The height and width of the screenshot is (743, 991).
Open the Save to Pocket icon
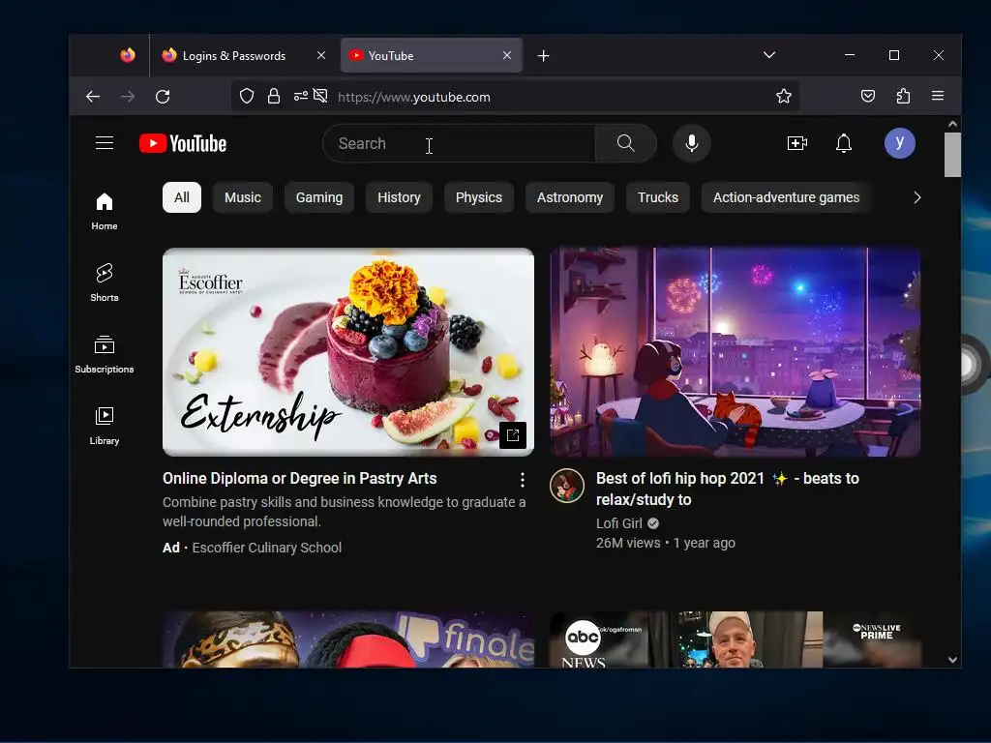pos(868,96)
